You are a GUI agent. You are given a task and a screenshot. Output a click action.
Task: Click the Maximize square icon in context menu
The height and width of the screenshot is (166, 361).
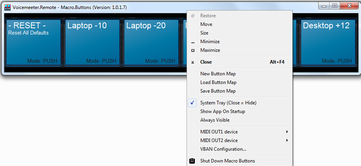pos(192,50)
